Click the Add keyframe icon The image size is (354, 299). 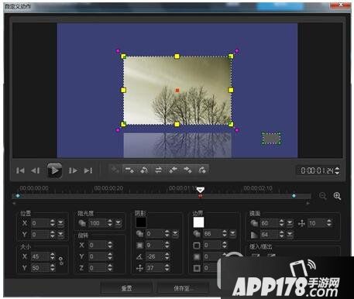point(115,170)
